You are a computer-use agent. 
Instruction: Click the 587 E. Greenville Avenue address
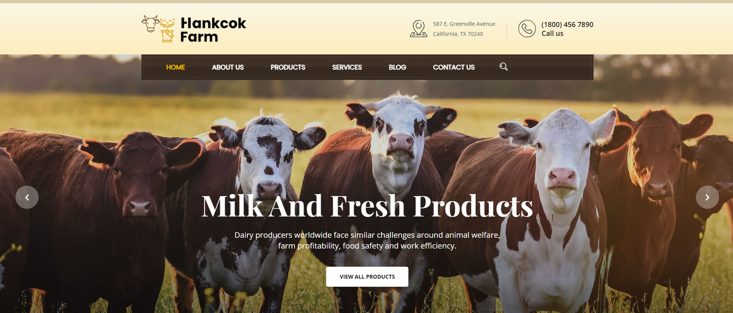[464, 24]
